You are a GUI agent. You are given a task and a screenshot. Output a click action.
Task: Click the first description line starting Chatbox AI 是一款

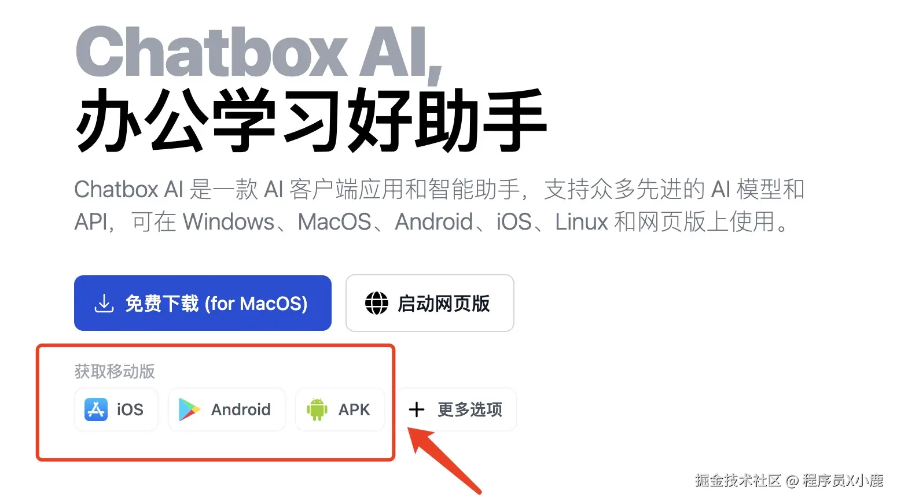(439, 190)
